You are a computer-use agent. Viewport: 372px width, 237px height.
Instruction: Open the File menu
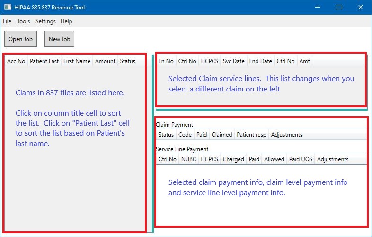(x=7, y=21)
